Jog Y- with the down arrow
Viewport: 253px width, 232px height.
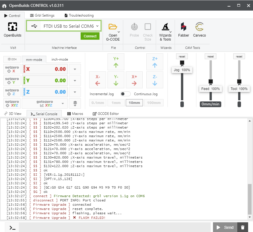click(x=116, y=80)
